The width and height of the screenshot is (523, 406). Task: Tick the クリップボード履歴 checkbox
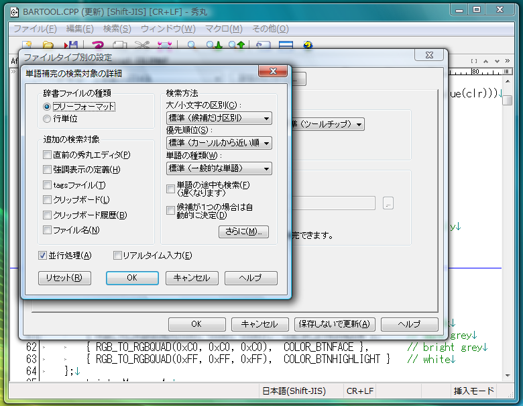coord(47,215)
